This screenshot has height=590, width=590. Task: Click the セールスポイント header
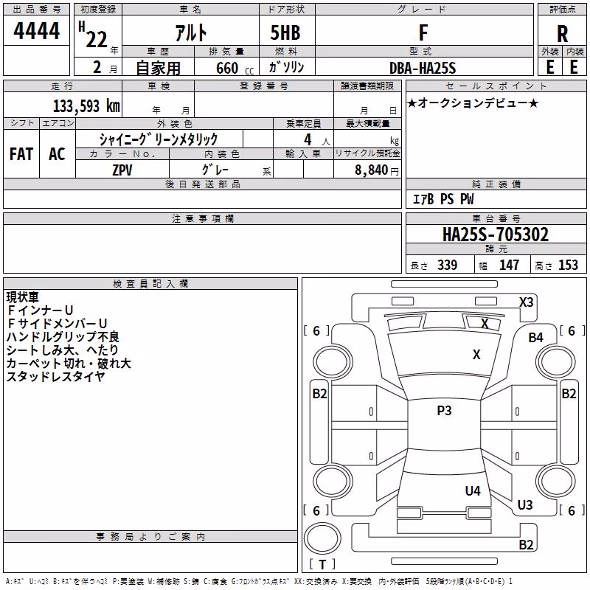tap(496, 86)
